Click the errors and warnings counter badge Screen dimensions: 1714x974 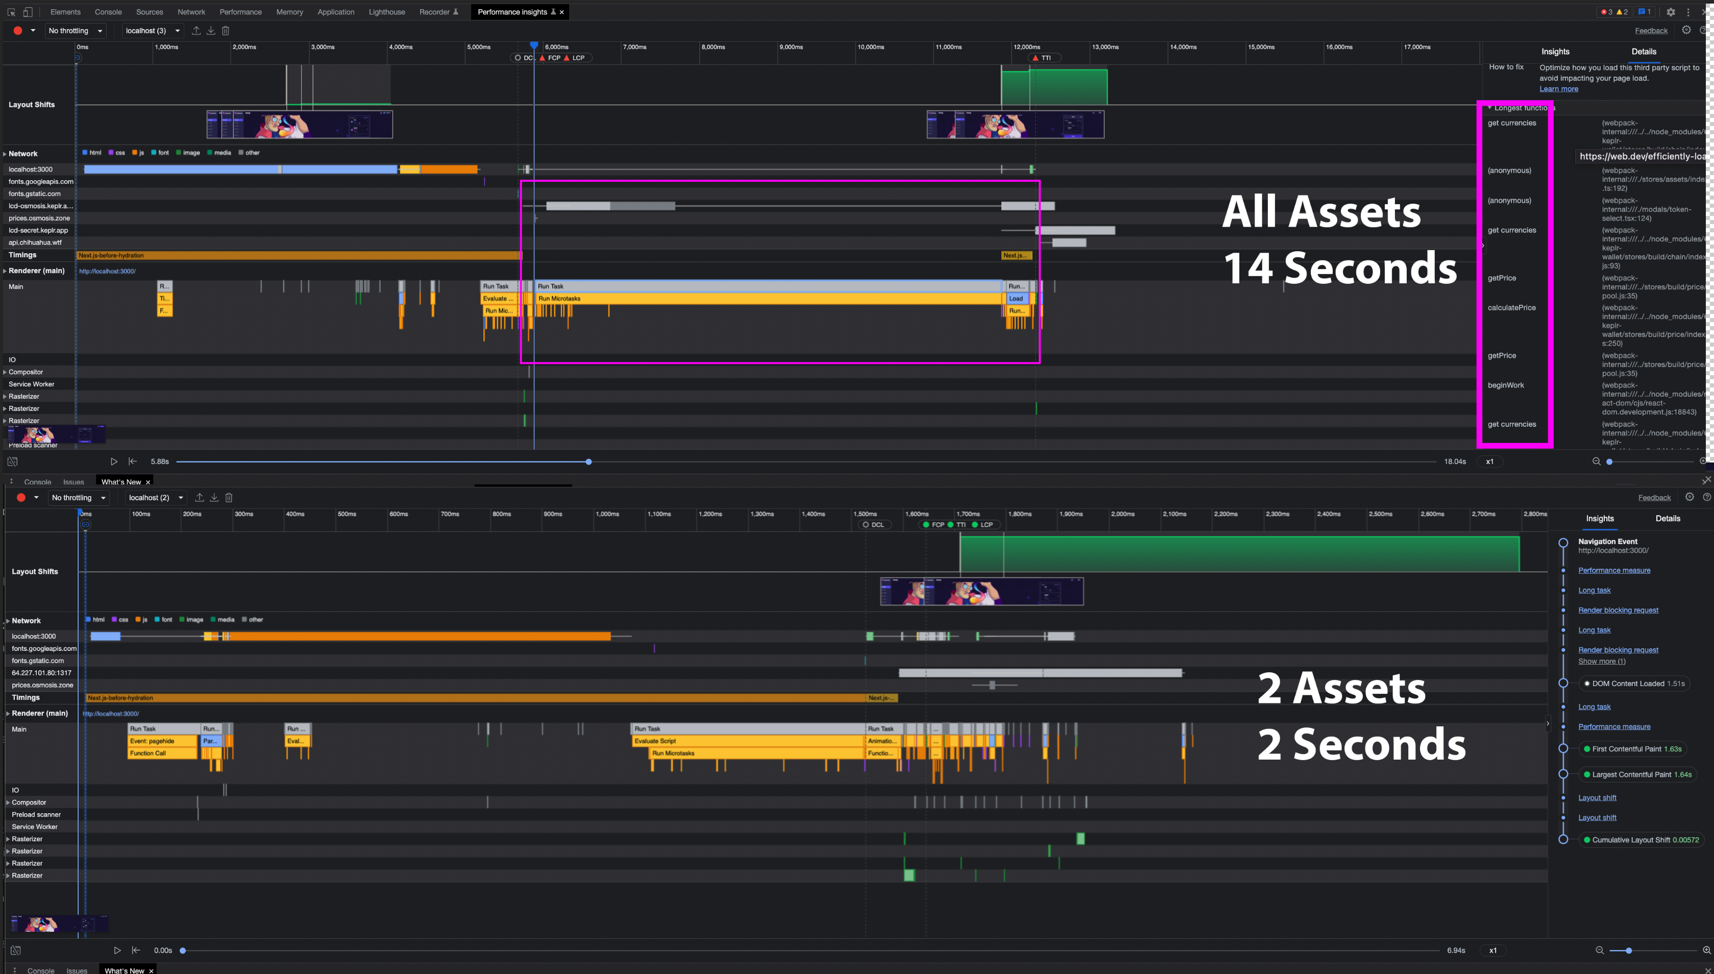point(1614,12)
